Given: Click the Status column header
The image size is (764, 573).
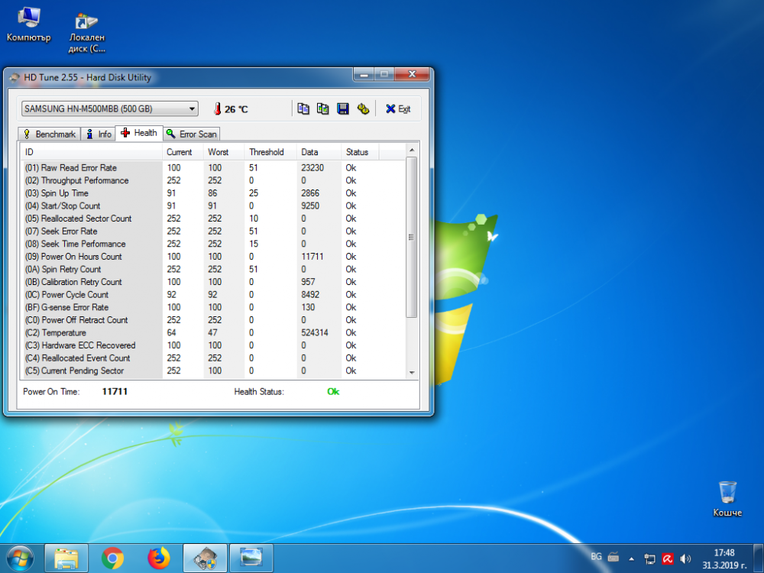Looking at the screenshot, I should coord(360,152).
